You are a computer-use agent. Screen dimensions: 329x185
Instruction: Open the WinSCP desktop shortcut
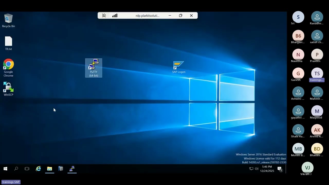tap(8, 89)
